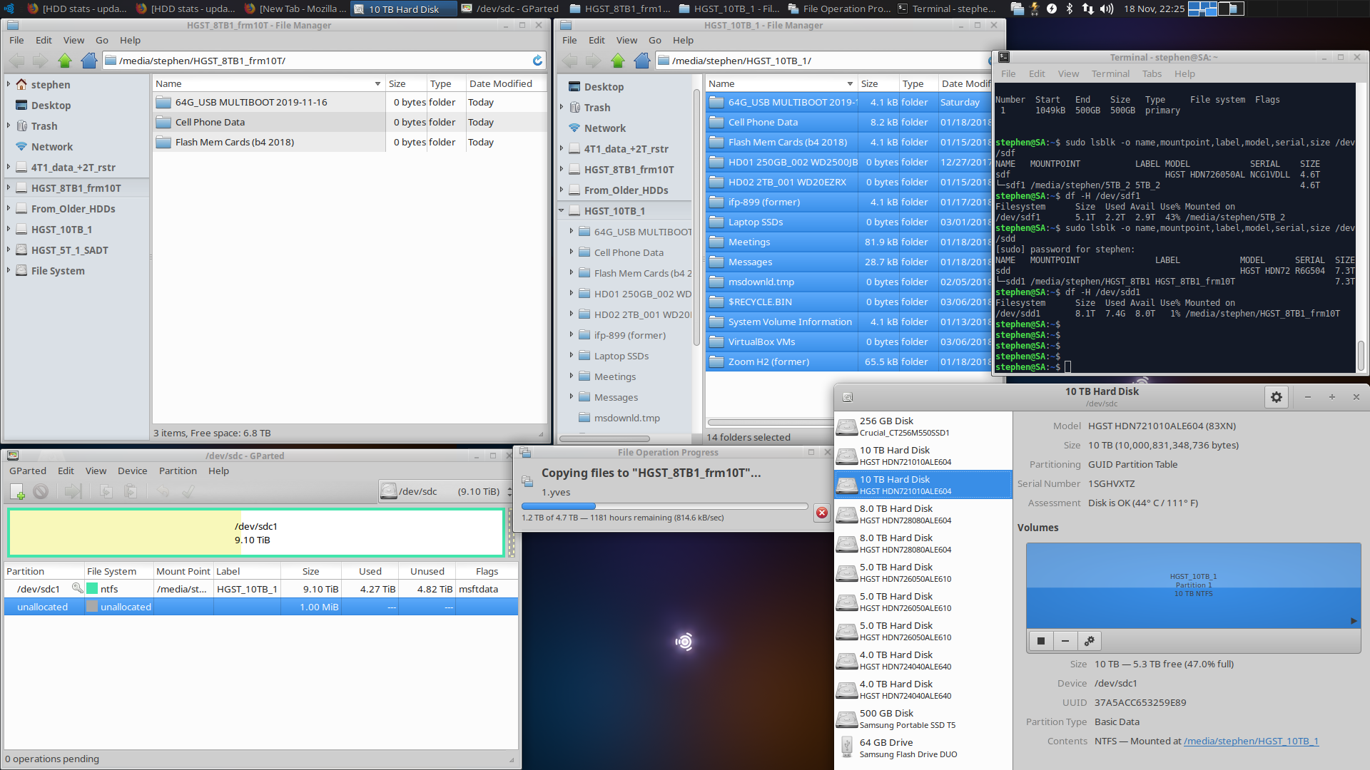The width and height of the screenshot is (1370, 770).
Task: Open the Partition menu in GParted
Action: pyautogui.click(x=178, y=471)
